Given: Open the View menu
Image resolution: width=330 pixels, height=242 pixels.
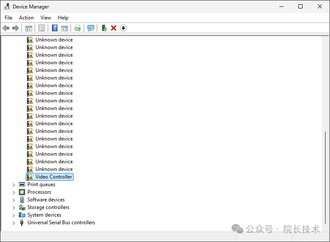Looking at the screenshot, I should click(x=46, y=18).
